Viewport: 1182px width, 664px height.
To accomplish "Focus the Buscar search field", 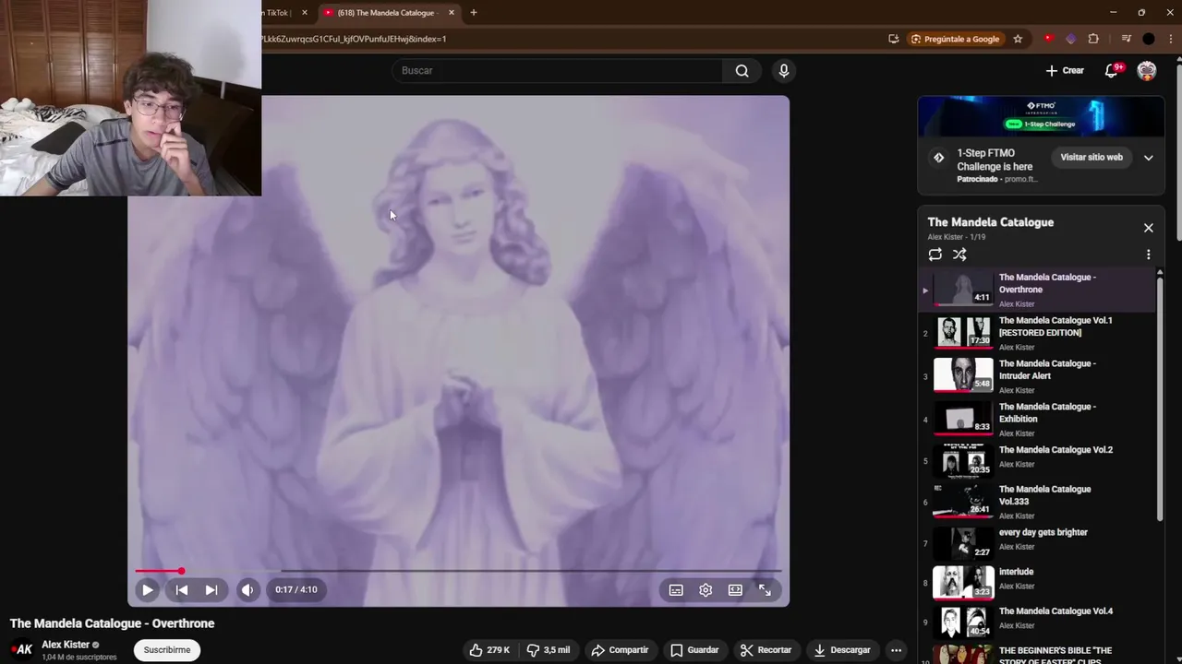I will click(558, 71).
